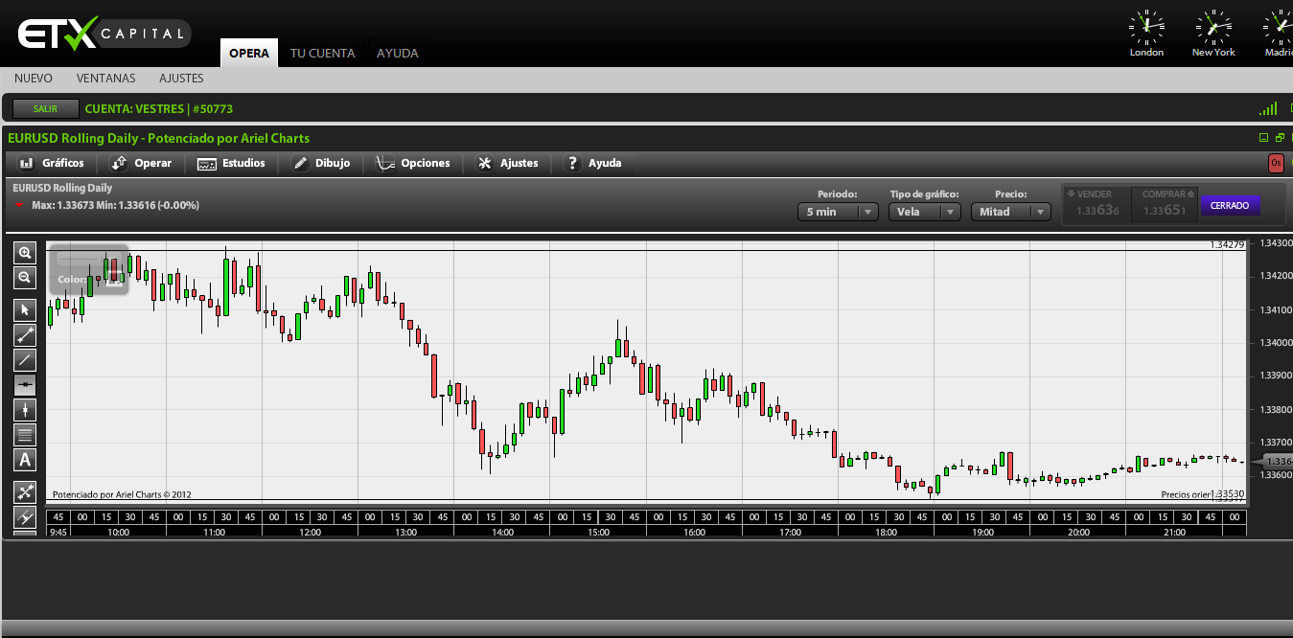Viewport: 1293px width, 638px height.
Task: Click the COMPRAR price button
Action: (x=1164, y=205)
